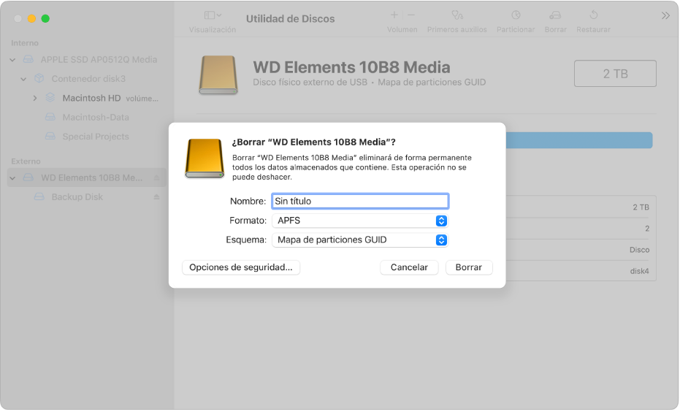Image resolution: width=680 pixels, height=412 pixels.
Task: Expand the Macintosh HD volumes
Action: coord(35,98)
